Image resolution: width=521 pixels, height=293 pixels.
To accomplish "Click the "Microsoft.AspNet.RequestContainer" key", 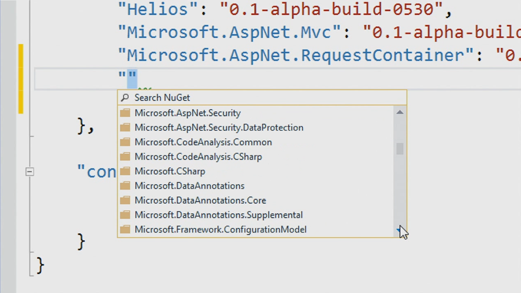I will [x=296, y=55].
